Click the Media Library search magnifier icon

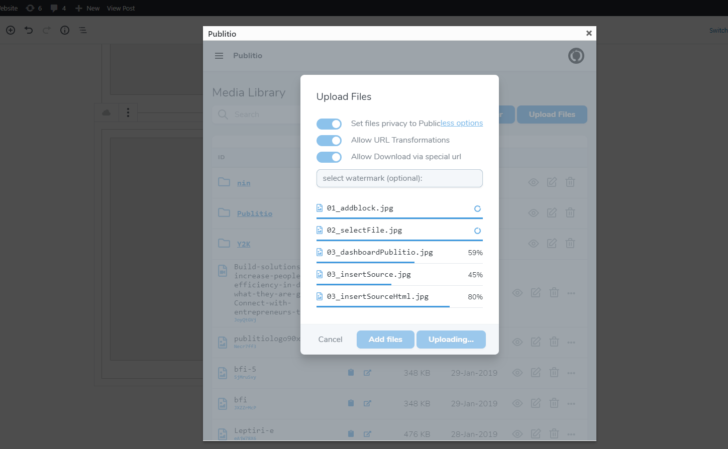[223, 115]
